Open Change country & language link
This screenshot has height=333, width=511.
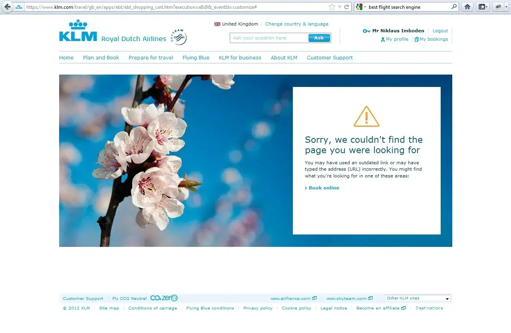[297, 24]
